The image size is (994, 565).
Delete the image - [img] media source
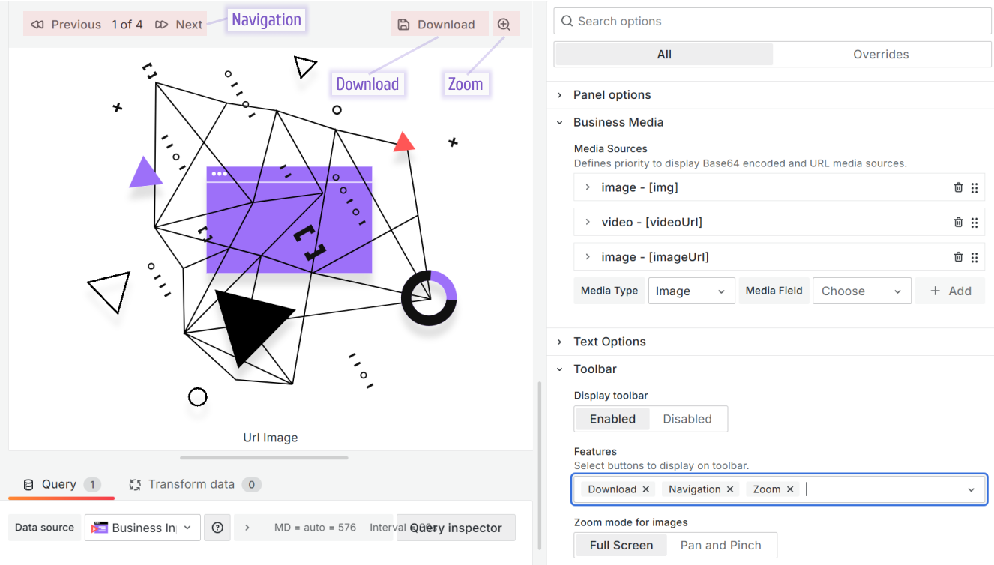pyautogui.click(x=958, y=187)
